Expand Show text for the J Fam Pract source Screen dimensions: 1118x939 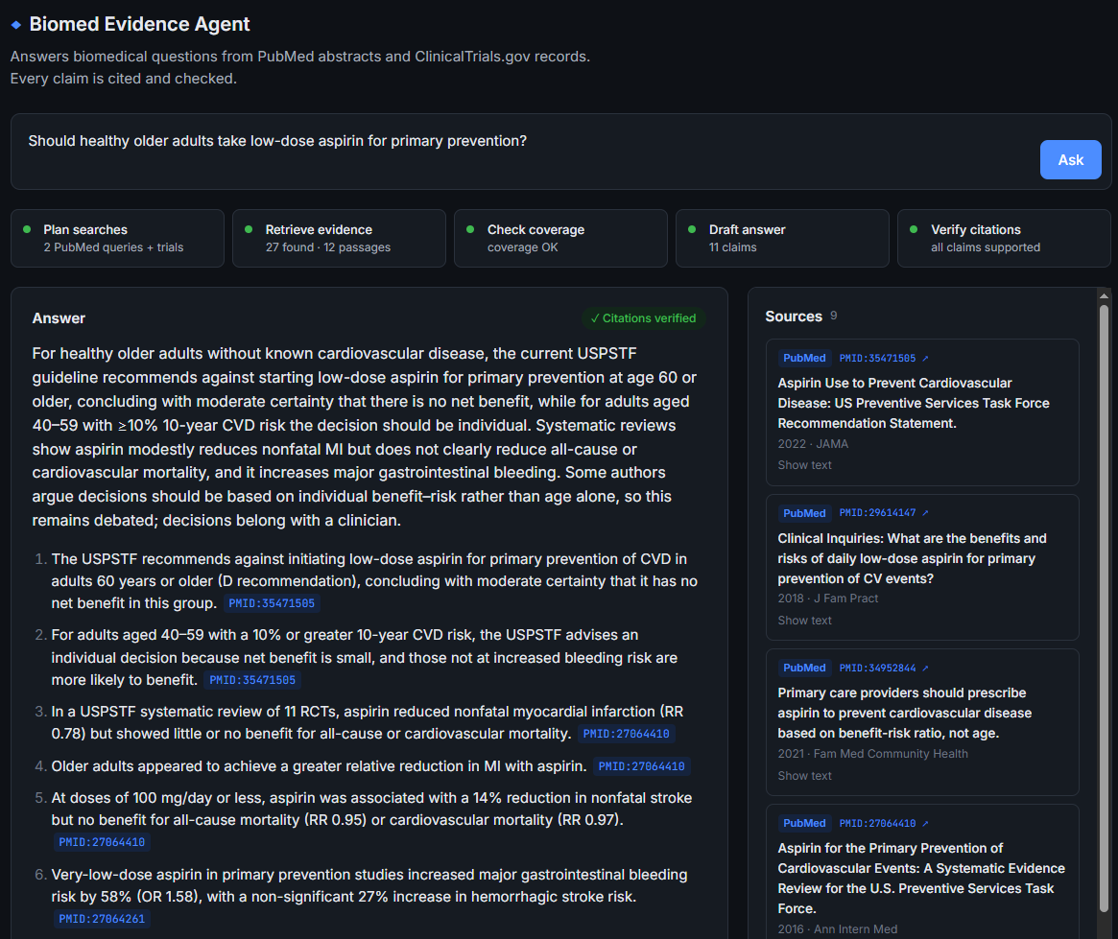804,621
